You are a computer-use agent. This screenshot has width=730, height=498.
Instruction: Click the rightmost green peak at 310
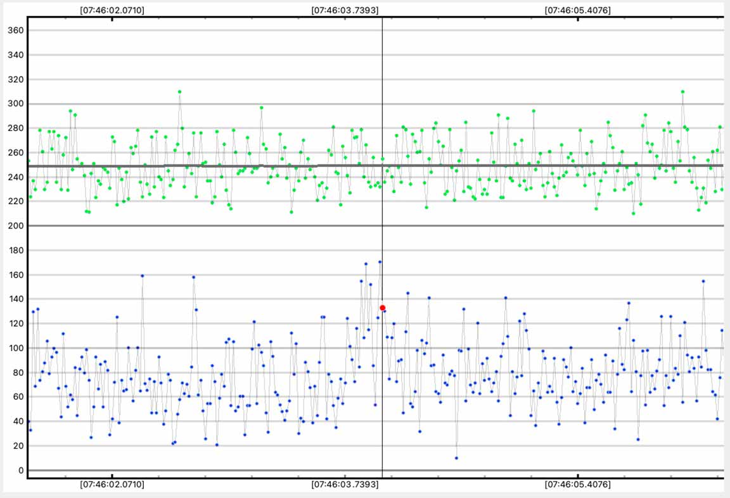(682, 92)
